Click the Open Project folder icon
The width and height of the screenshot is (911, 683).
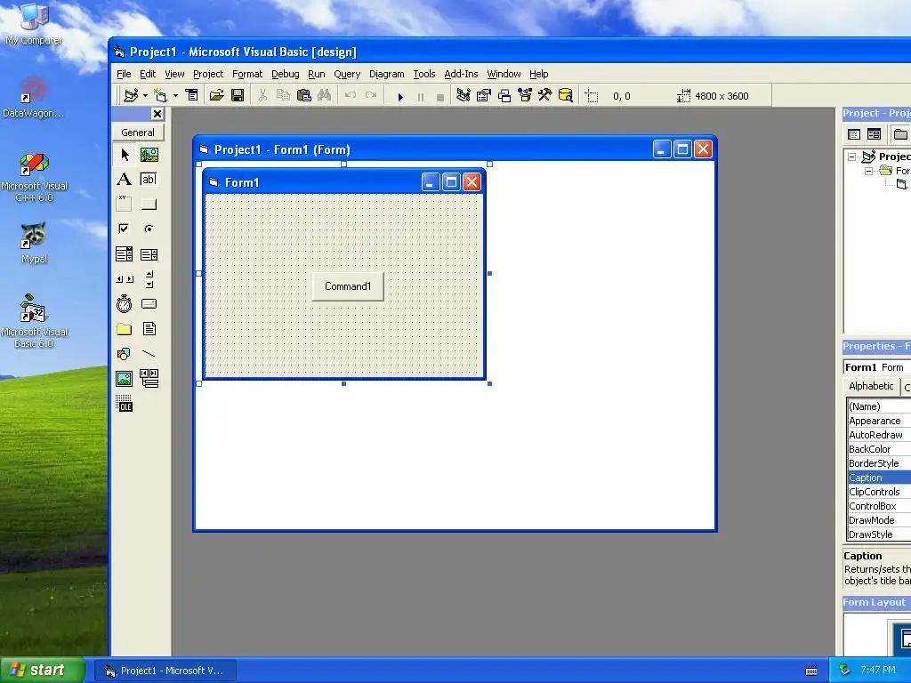click(217, 95)
